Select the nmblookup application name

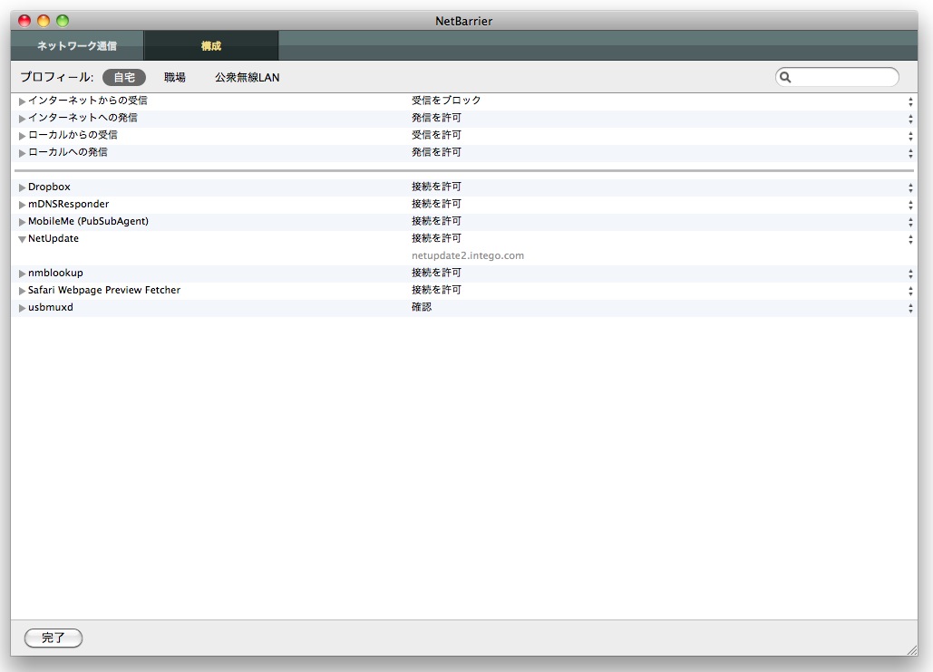[x=55, y=273]
